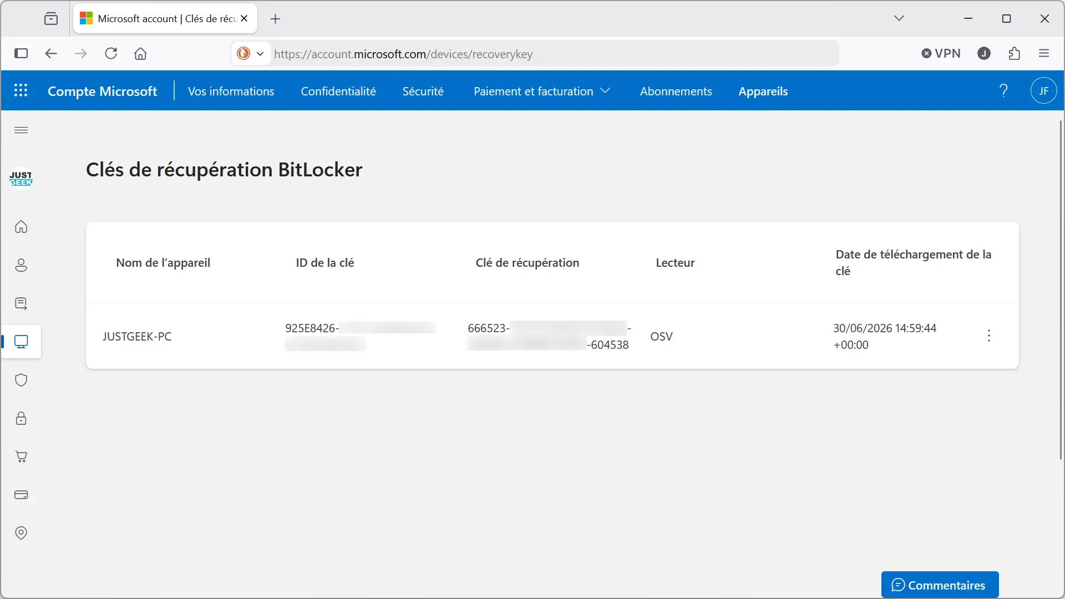
Task: Go to the browser home page
Action: click(140, 53)
